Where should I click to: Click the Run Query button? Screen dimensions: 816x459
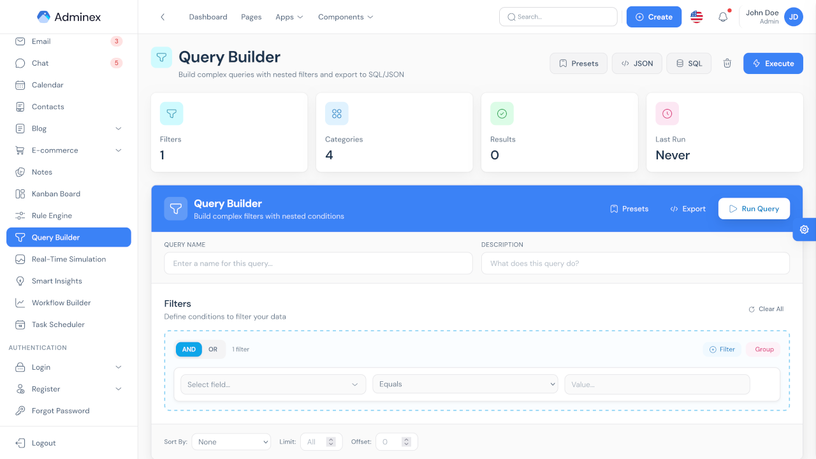[754, 208]
